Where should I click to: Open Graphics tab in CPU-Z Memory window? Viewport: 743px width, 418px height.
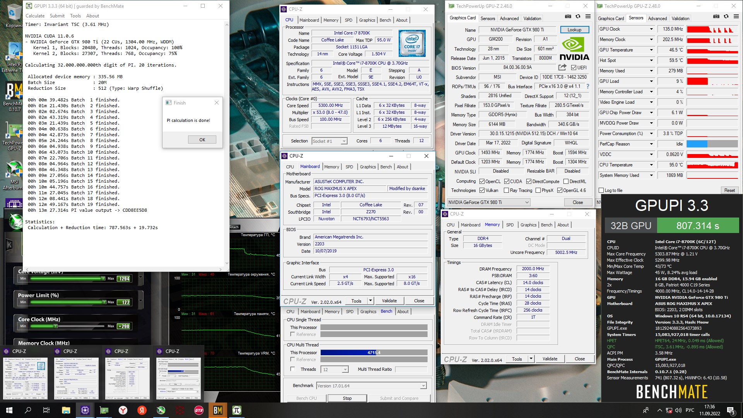click(528, 225)
